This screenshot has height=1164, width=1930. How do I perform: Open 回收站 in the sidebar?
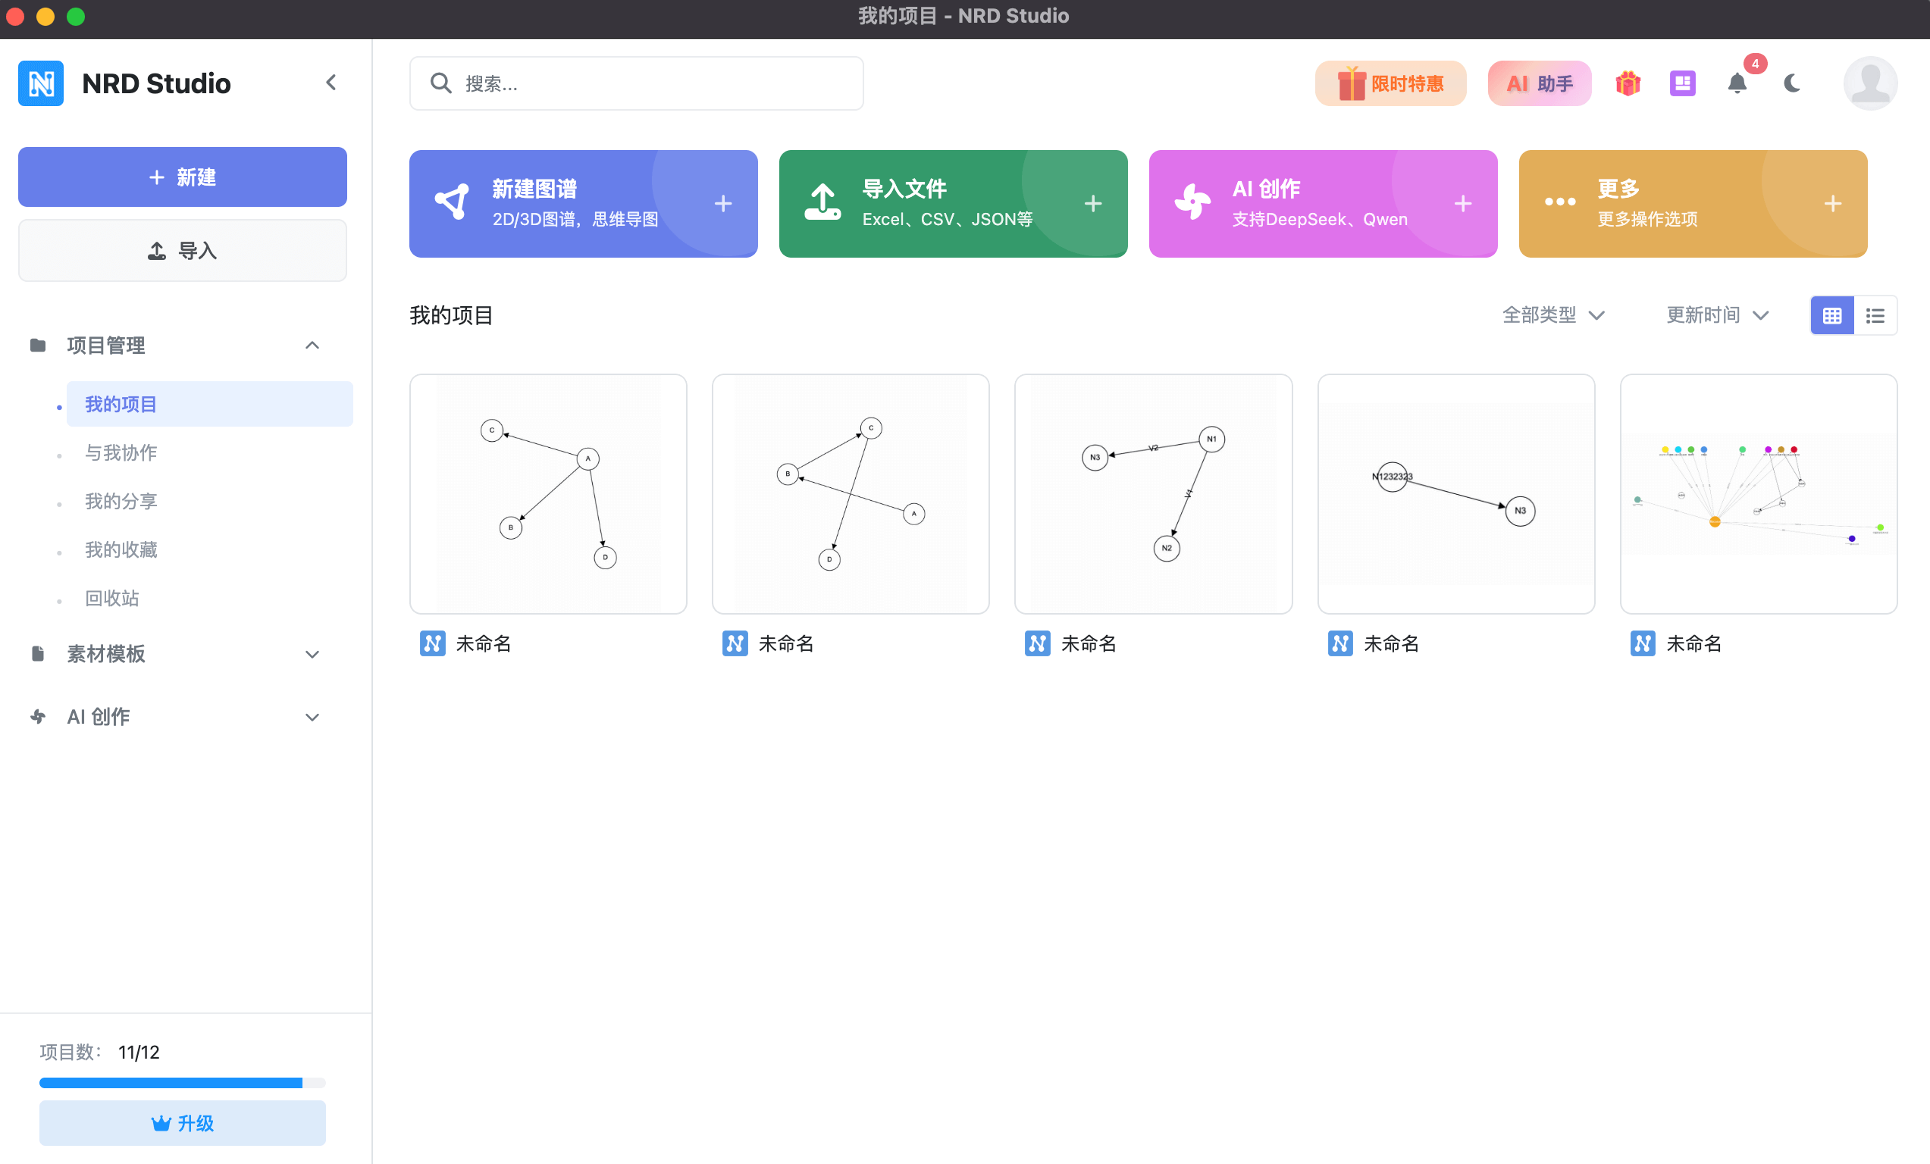(x=112, y=598)
